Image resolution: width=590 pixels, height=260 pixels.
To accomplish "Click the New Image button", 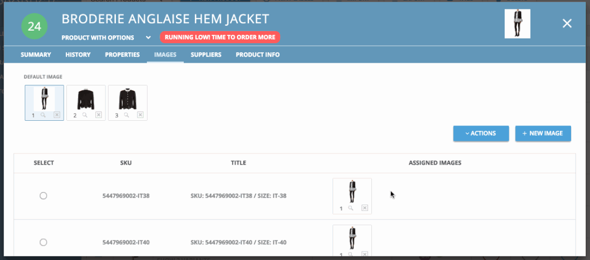I will point(543,133).
